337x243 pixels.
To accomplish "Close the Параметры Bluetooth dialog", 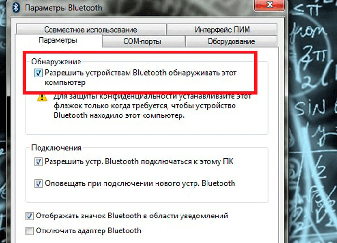I will point(270,5).
